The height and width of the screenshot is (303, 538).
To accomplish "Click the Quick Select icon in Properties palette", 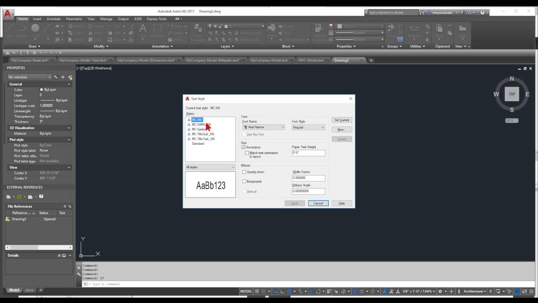I will [x=70, y=77].
